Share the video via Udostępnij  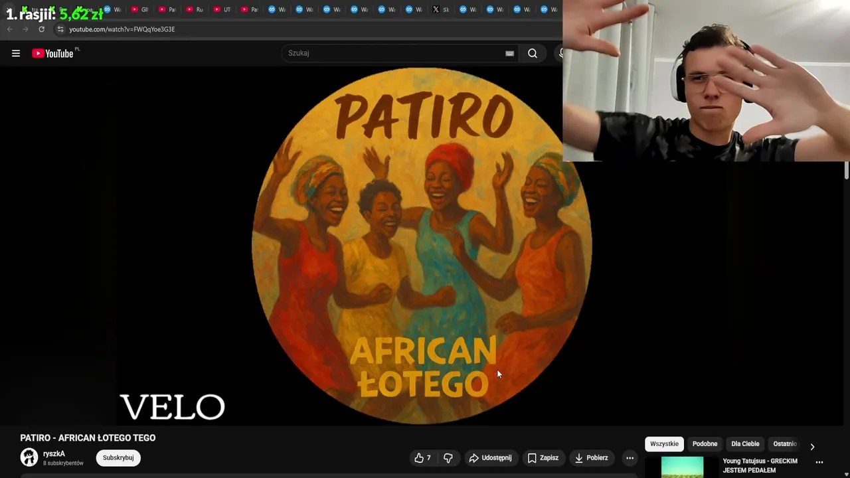click(490, 457)
